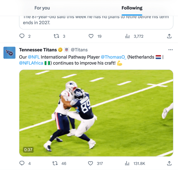
Task: Play the Titans football video
Action: point(96,113)
